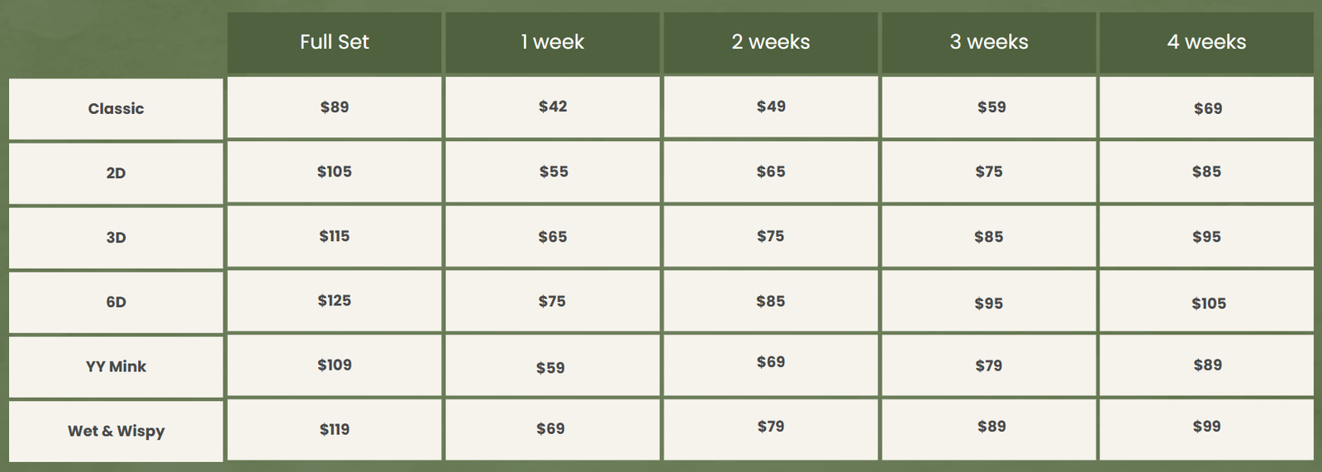Select the Wet & Wispy $119 price
This screenshot has width=1322, height=472.
coord(335,429)
